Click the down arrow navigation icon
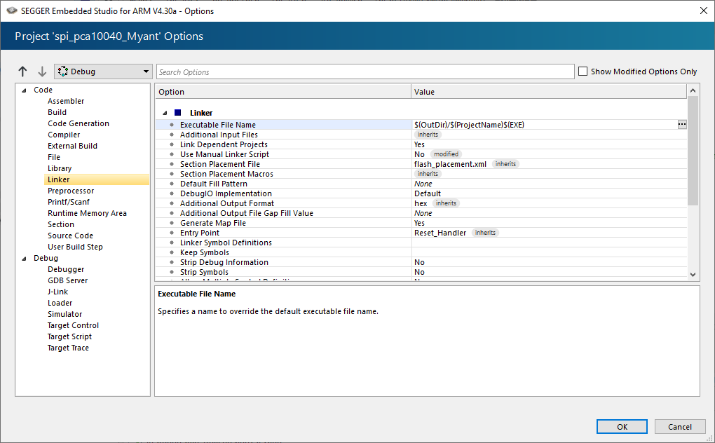The height and width of the screenshot is (443, 715). (42, 71)
